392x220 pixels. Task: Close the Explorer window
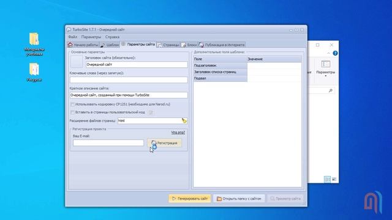coord(331,45)
